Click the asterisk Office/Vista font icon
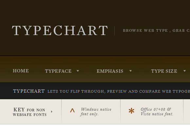 [131, 111]
